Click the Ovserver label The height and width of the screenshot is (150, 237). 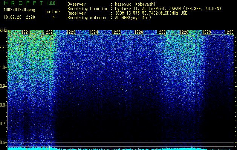tap(76, 4)
